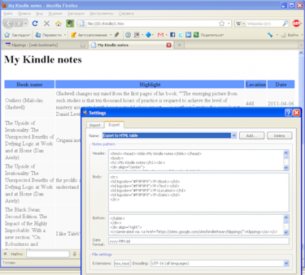Open the Справка menu

point(126,14)
